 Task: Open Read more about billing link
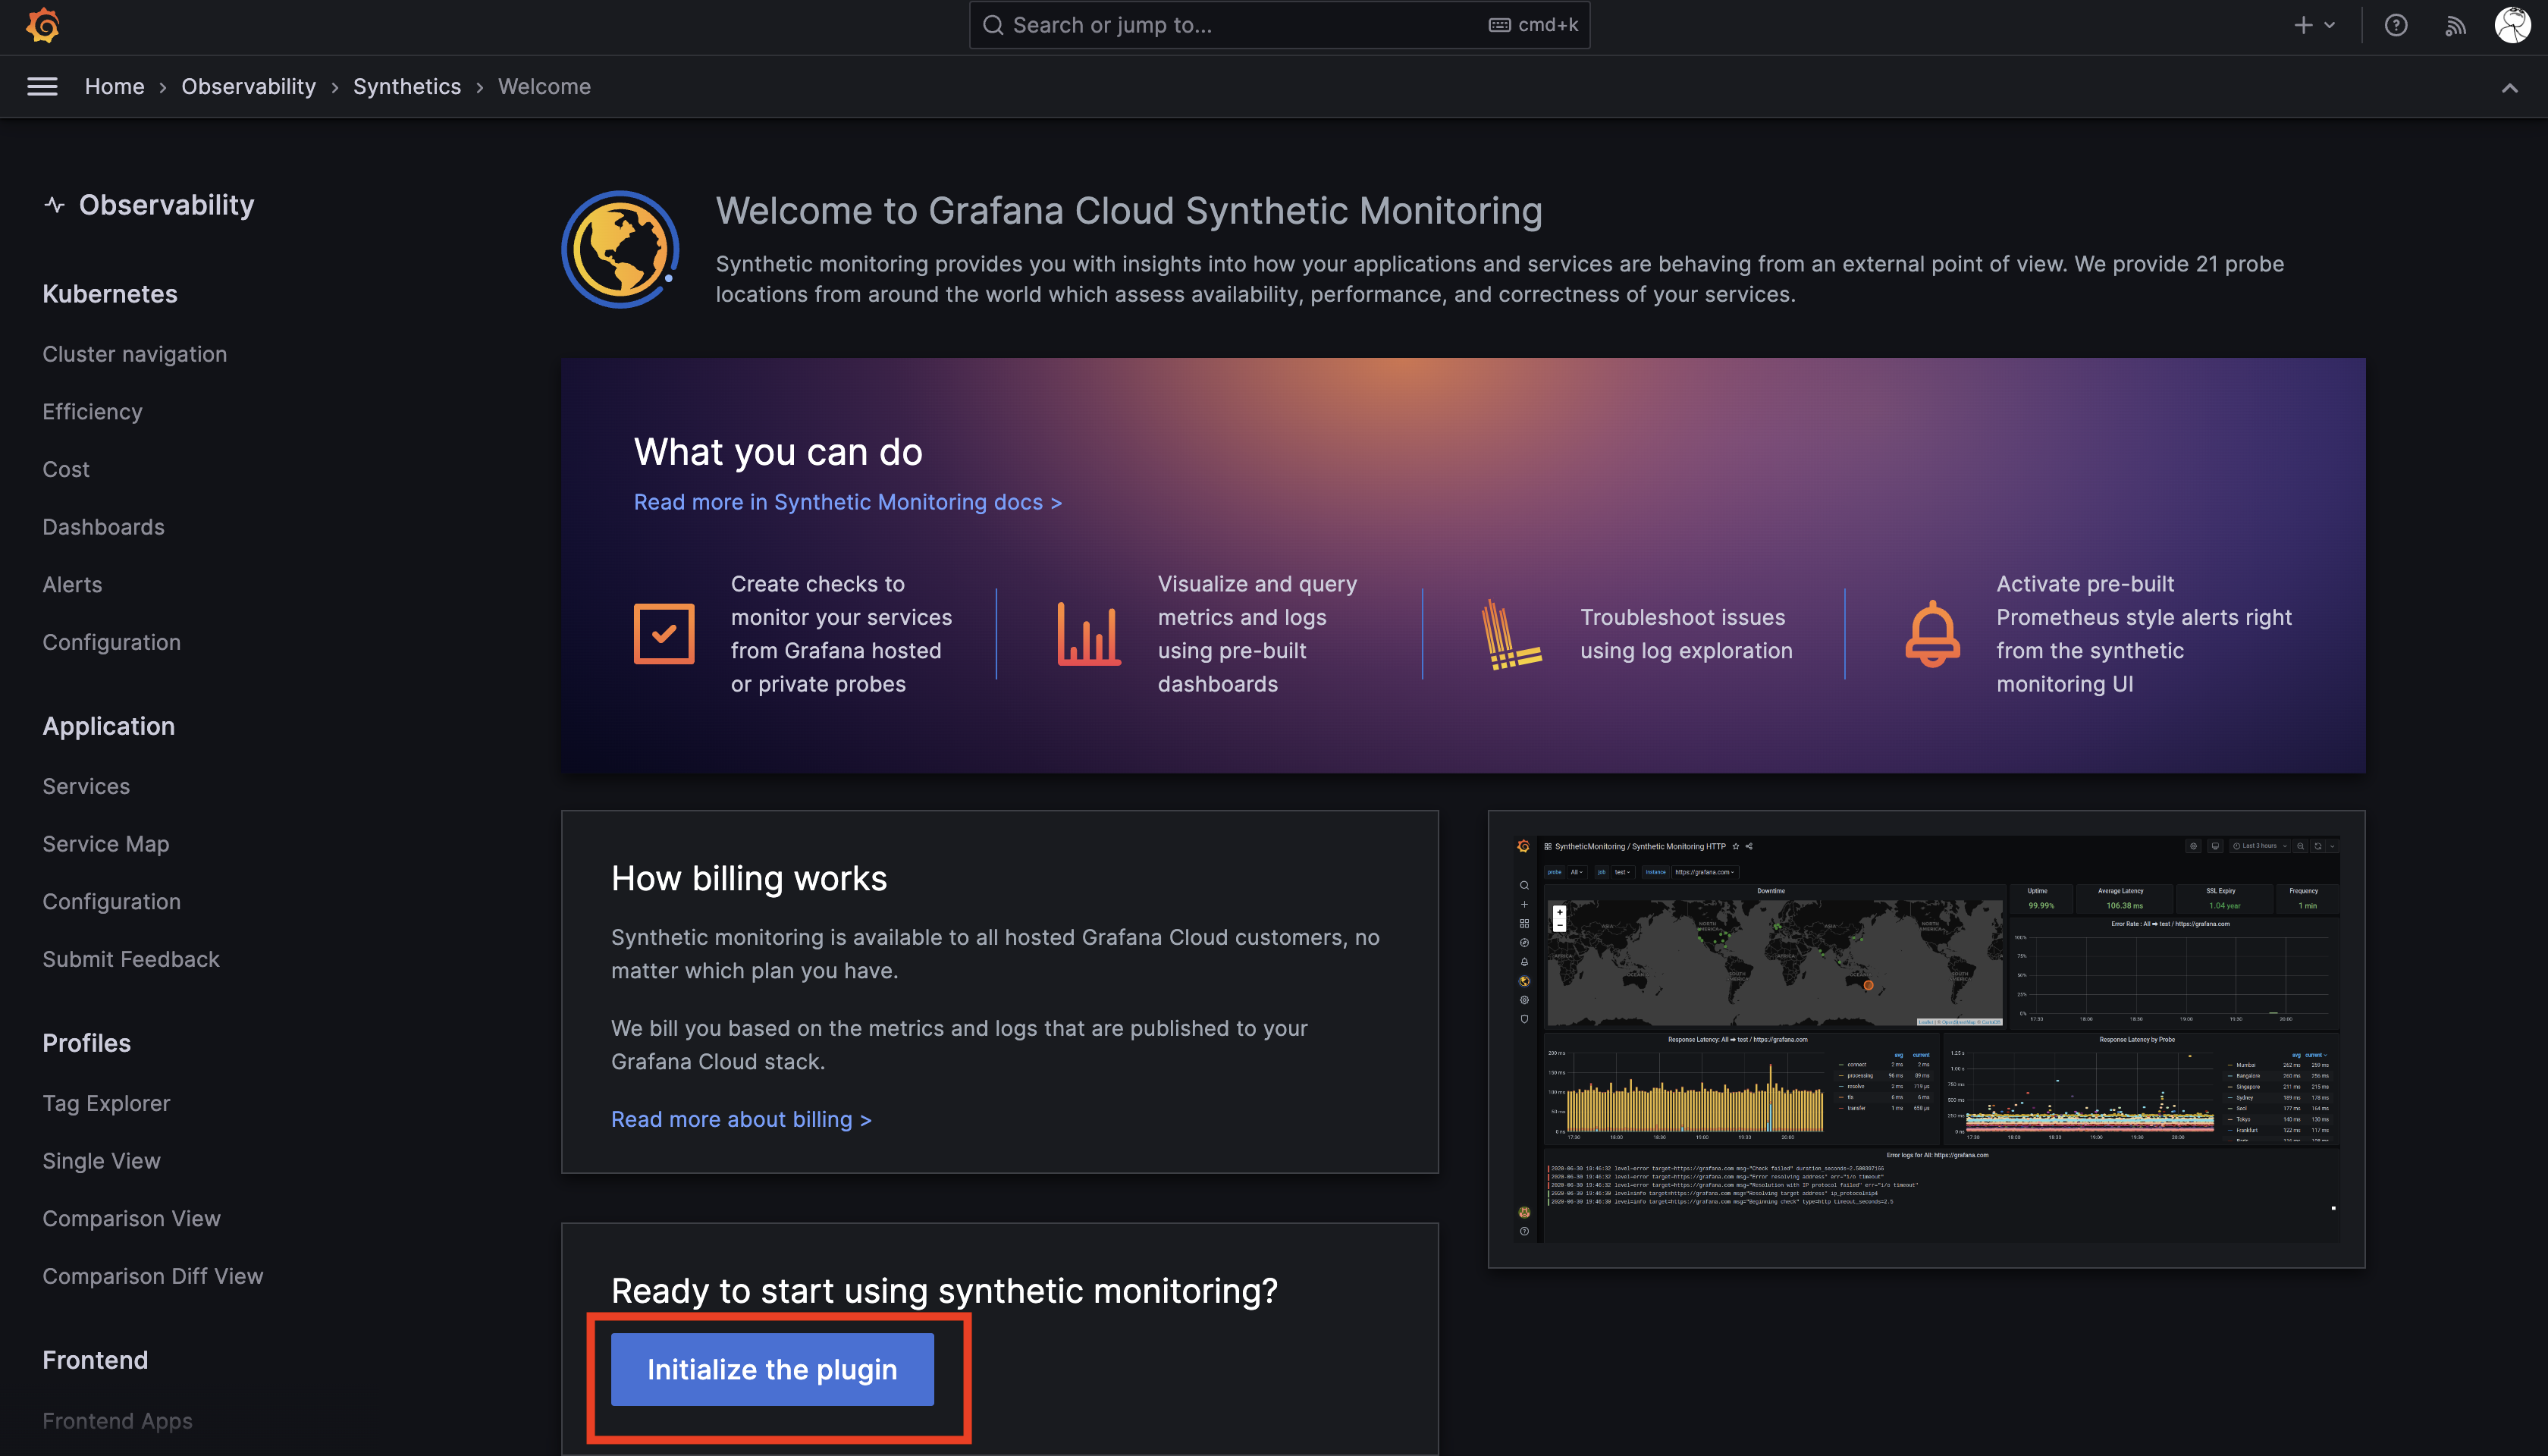[x=741, y=1119]
